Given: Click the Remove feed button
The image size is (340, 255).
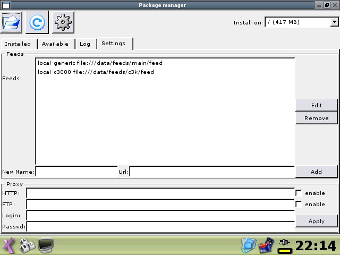Looking at the screenshot, I should point(317,118).
